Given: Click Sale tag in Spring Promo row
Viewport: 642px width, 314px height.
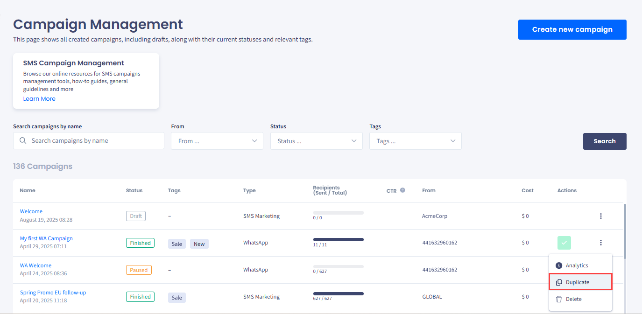Looking at the screenshot, I should [x=177, y=298].
